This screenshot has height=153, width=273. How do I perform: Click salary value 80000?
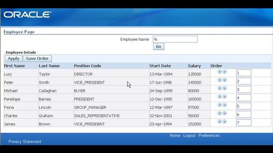[193, 91]
